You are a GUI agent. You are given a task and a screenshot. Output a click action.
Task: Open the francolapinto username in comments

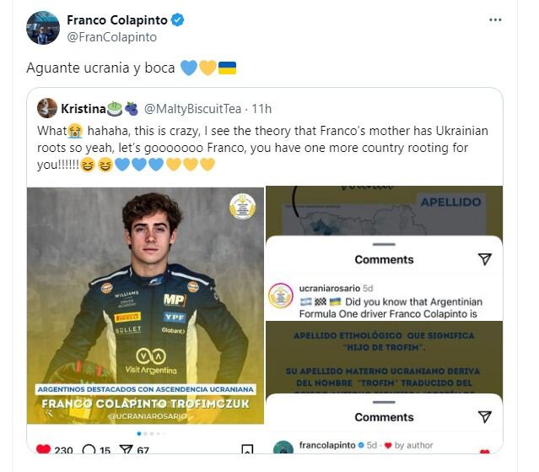tap(328, 445)
